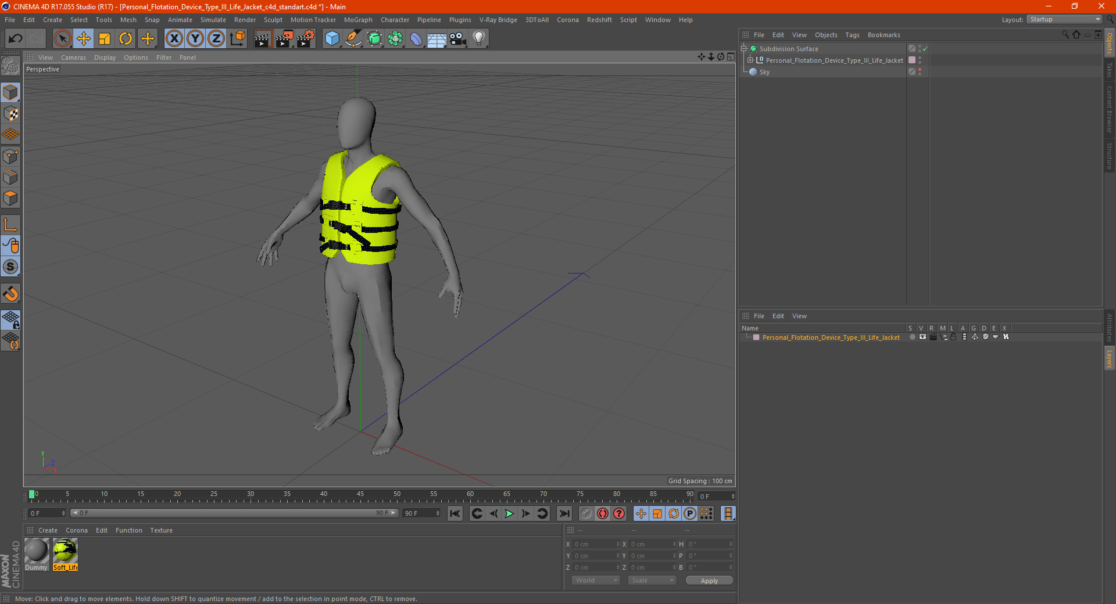Viewport: 1116px width, 604px height.
Task: Open the viewport Cameras menu
Action: 73,57
